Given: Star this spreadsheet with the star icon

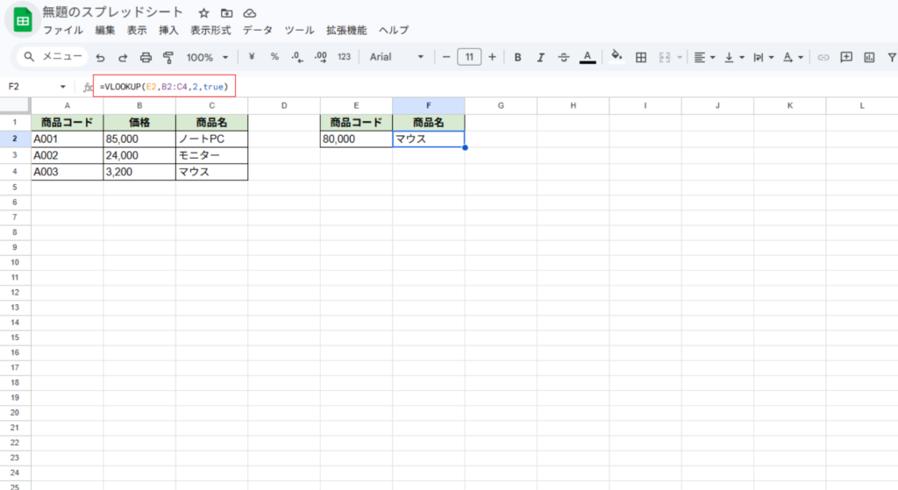Looking at the screenshot, I should point(203,13).
